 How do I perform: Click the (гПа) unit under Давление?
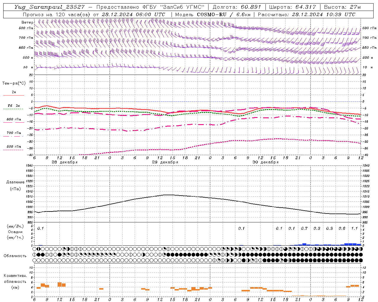tap(15, 189)
